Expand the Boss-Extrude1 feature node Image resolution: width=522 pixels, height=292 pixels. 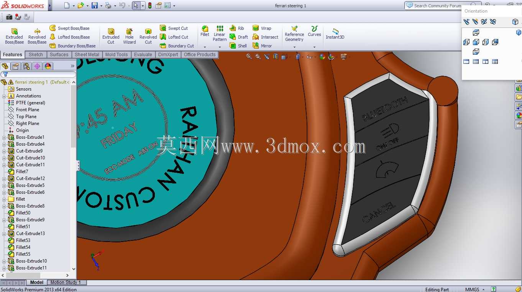tap(4, 137)
